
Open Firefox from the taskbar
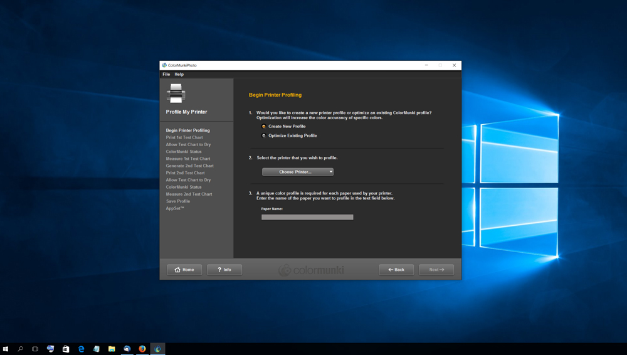pyautogui.click(x=142, y=349)
